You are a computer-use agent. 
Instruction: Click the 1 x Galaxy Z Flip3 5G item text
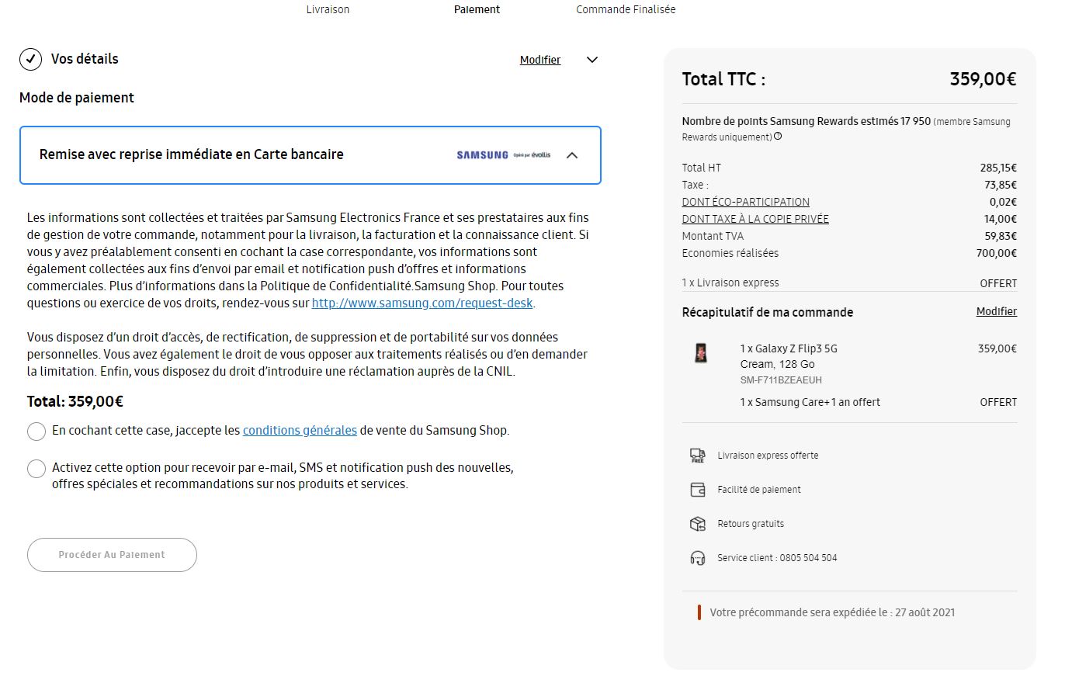point(789,348)
